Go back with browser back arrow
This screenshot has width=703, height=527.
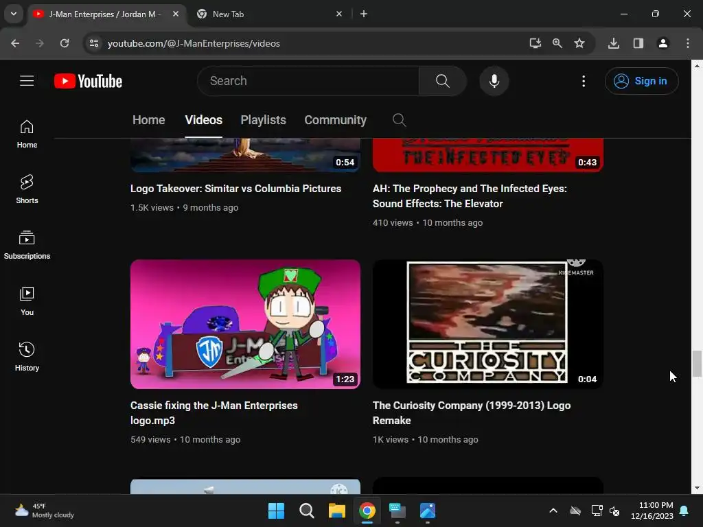click(x=15, y=43)
